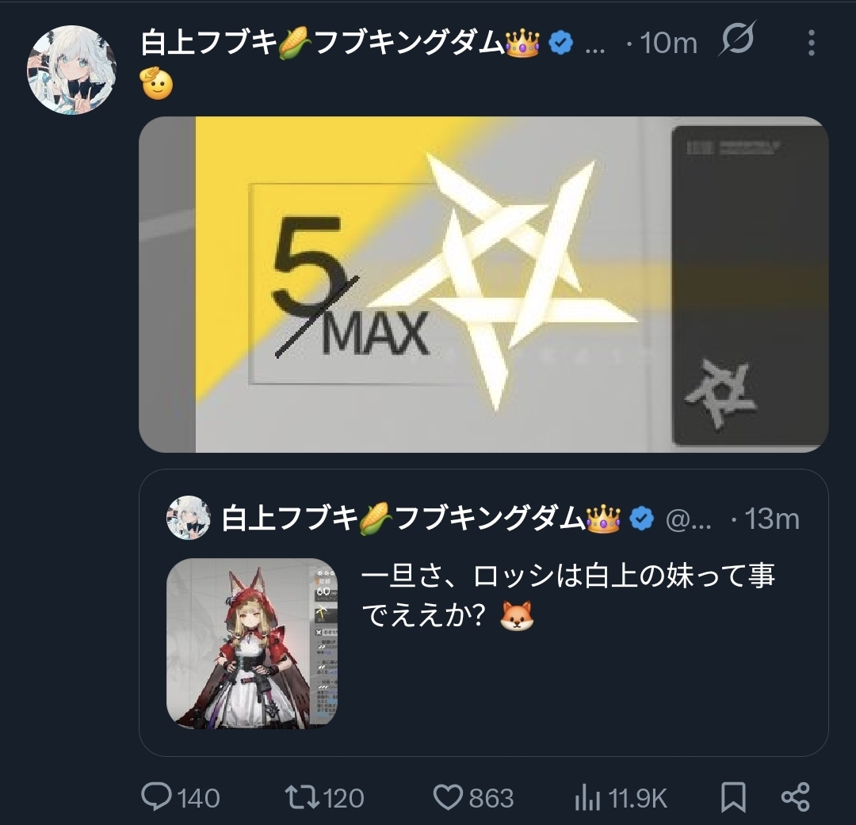856x825 pixels.
Task: Open the author's large profile avatar
Action: point(71,70)
